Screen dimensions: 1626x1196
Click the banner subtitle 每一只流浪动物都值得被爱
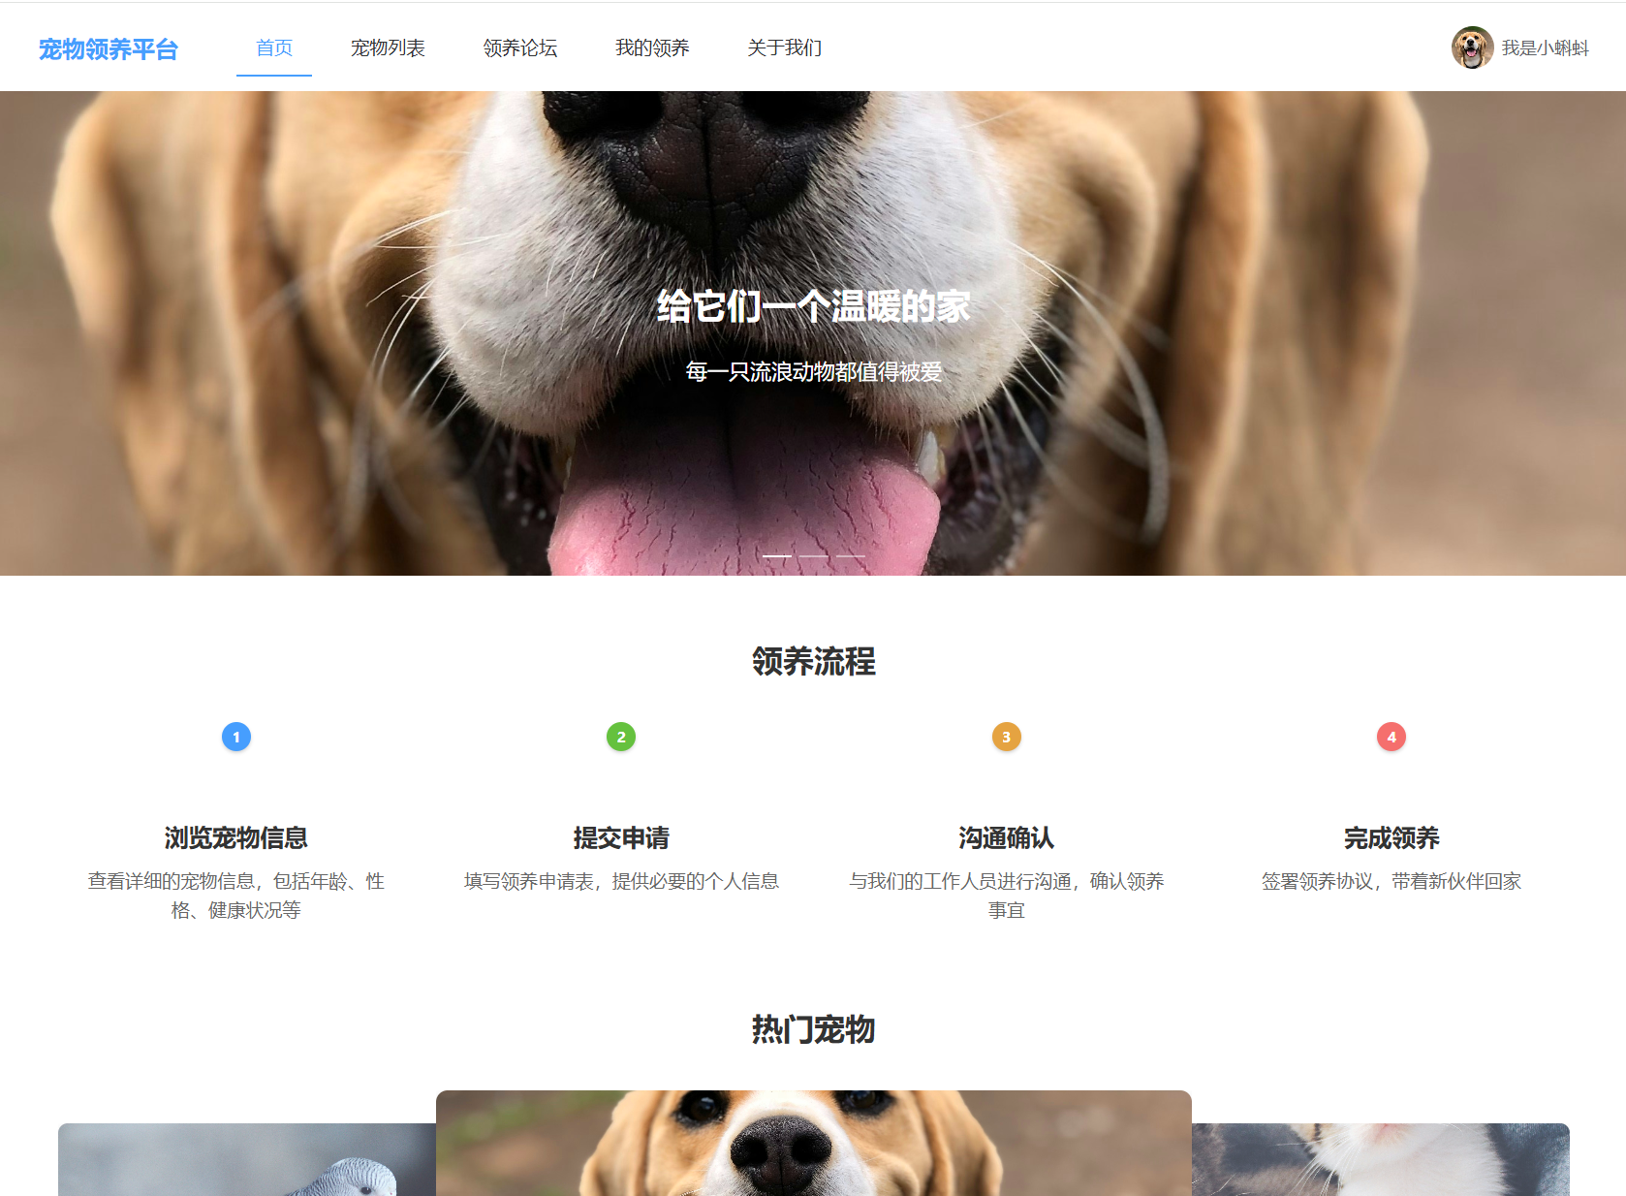813,371
